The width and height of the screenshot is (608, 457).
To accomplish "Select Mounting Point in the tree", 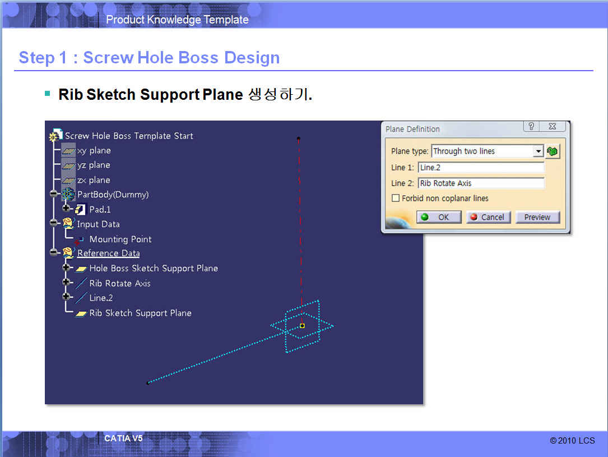I will [x=120, y=239].
